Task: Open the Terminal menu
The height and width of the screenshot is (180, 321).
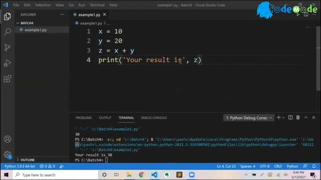Action: (x=97, y=5)
